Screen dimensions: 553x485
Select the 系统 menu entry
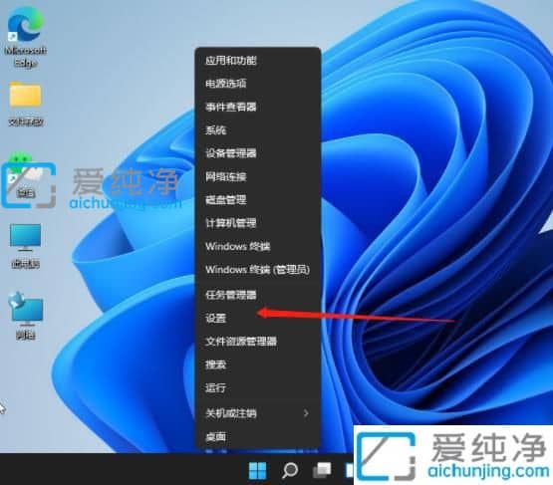[x=258, y=130]
